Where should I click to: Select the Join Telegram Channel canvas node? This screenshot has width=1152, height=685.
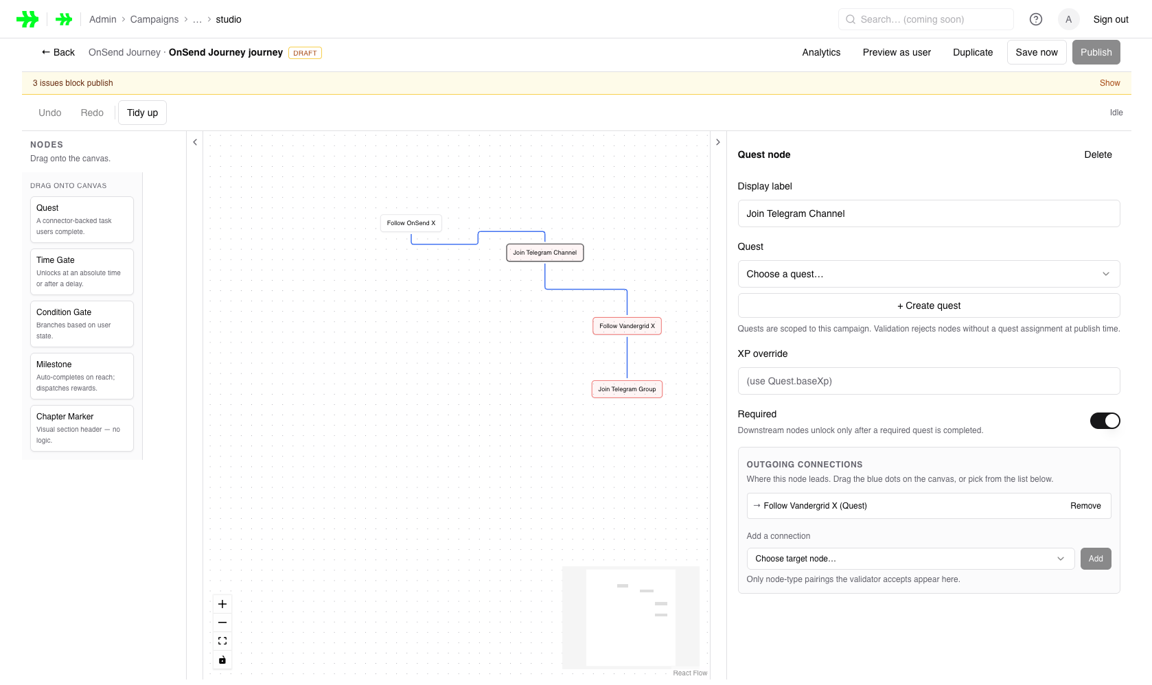(x=545, y=253)
